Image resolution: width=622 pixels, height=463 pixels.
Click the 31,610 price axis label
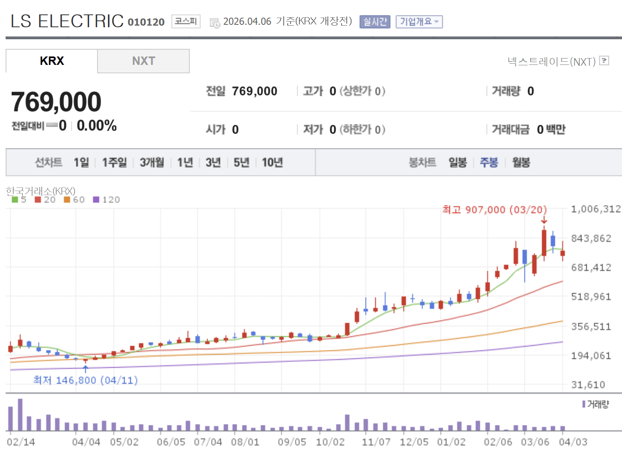coord(588,384)
